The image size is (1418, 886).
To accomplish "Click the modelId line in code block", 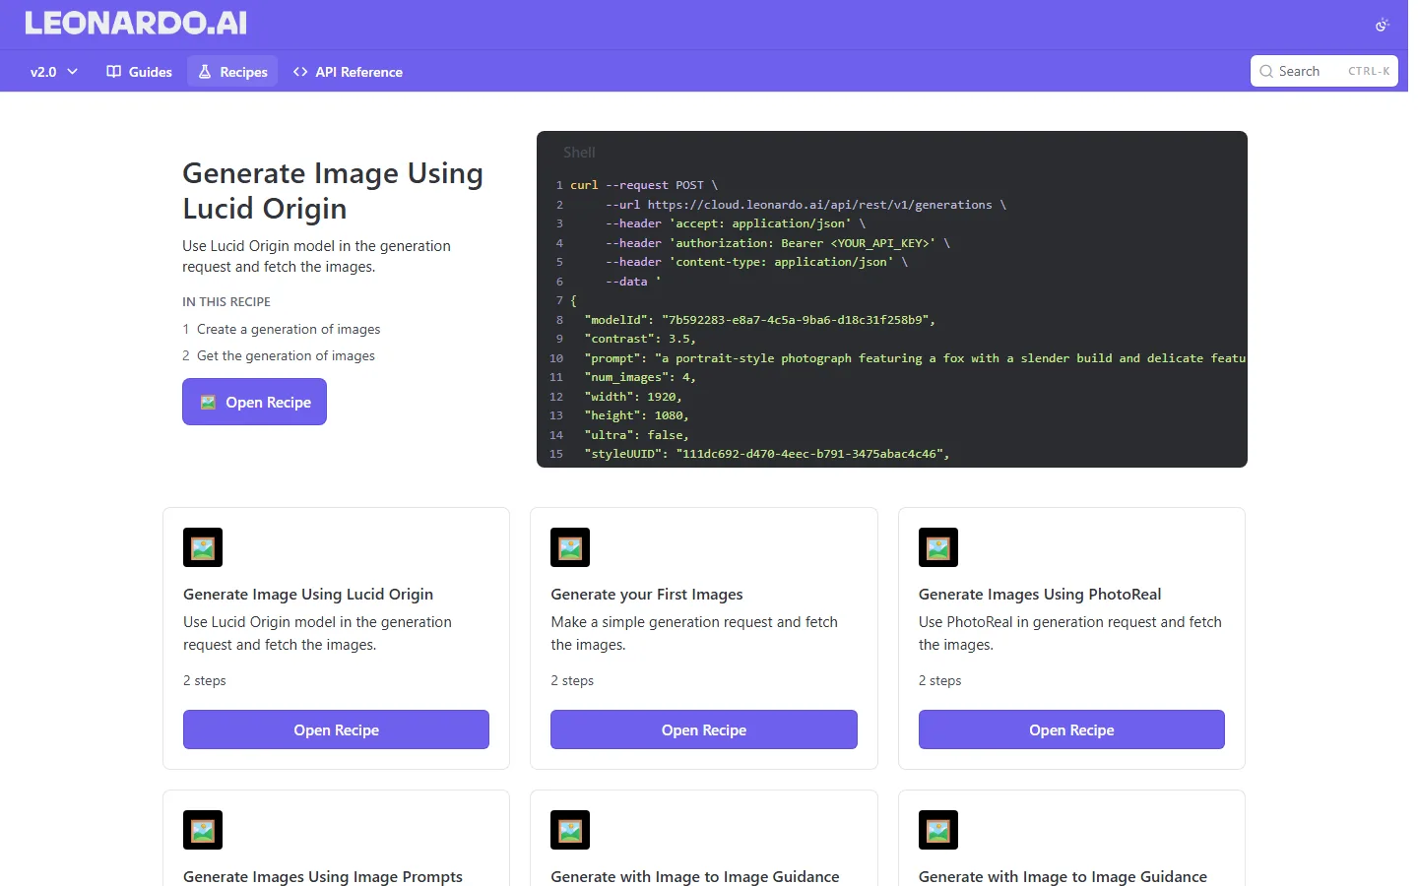I will pos(759,320).
